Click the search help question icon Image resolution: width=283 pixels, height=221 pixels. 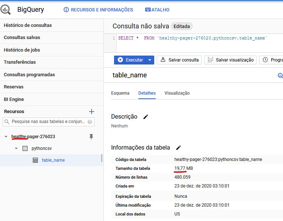click(x=90, y=122)
